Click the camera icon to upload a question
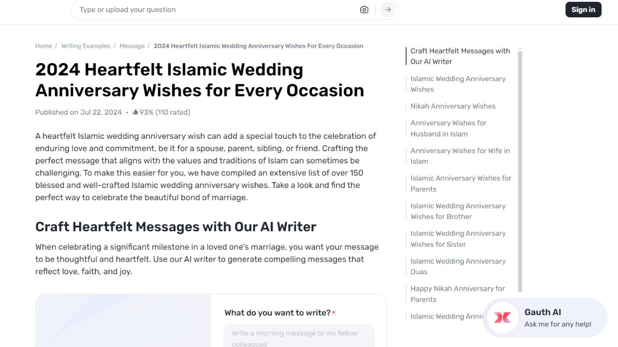618x347 pixels. click(364, 9)
